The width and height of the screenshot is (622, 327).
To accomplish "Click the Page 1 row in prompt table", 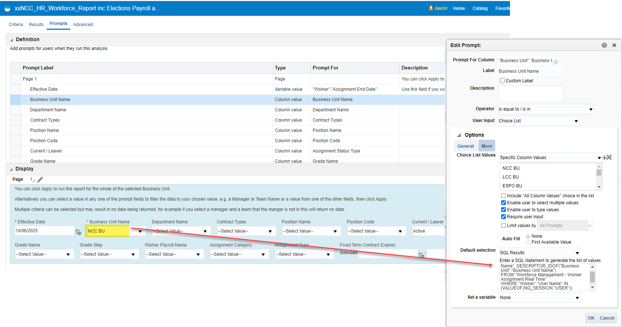I will [x=228, y=79].
